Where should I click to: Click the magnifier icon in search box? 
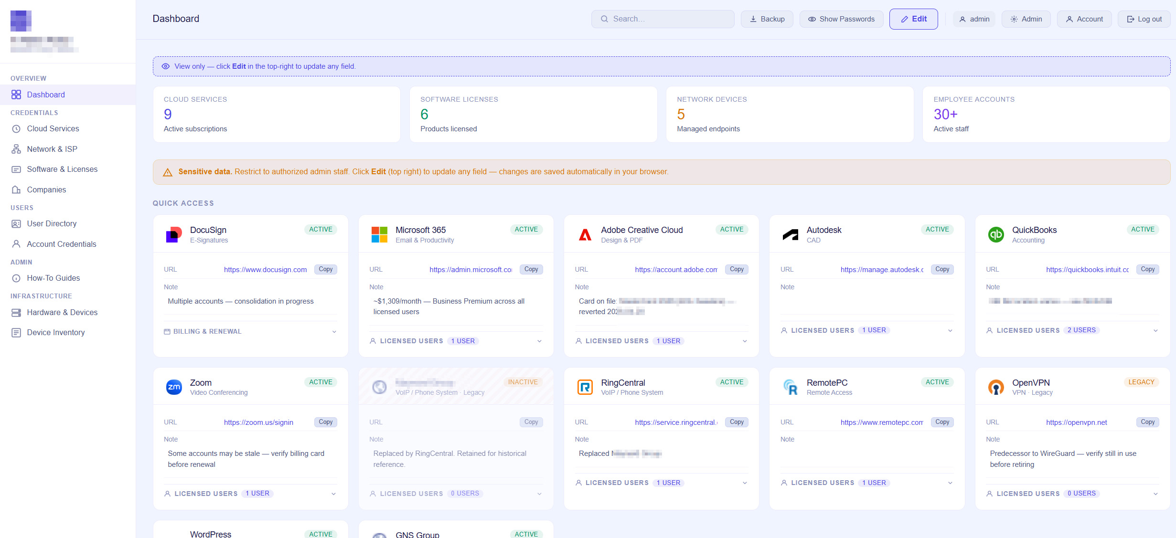click(x=604, y=19)
